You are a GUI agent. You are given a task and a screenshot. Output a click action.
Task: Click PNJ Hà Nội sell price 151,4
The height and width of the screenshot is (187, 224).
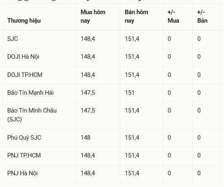point(132,173)
